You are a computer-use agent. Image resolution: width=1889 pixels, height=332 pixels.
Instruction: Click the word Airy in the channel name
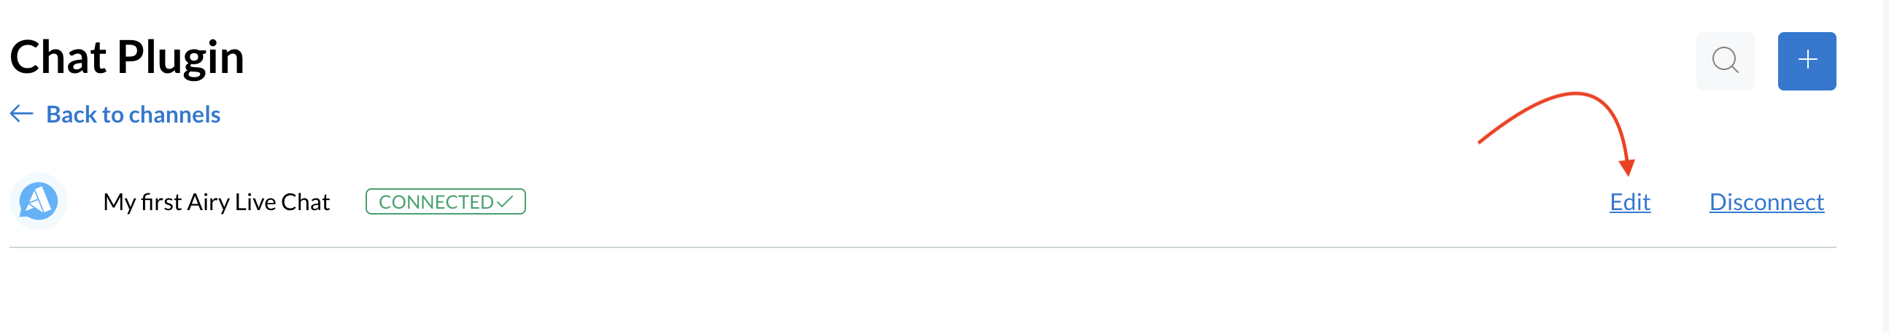tap(208, 202)
